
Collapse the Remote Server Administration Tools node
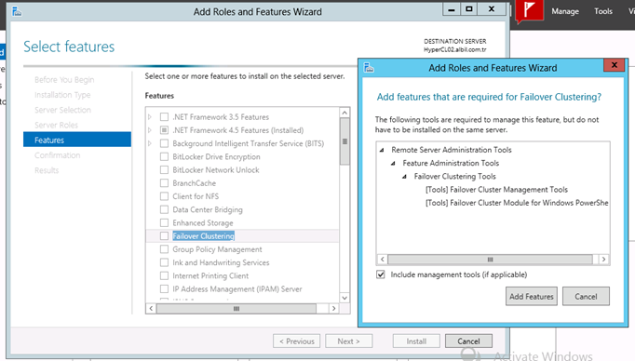[x=382, y=150]
